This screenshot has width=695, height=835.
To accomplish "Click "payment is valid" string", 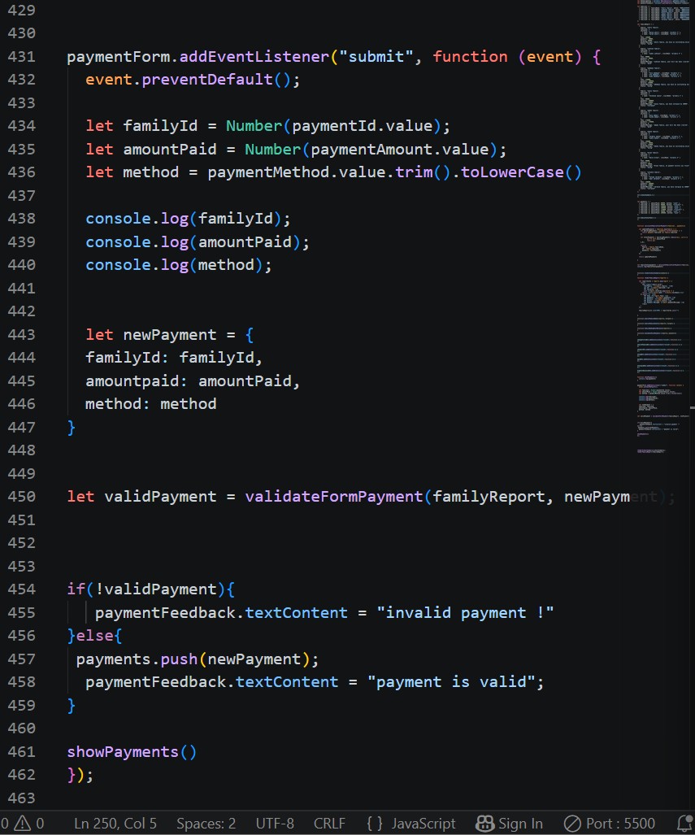I will pyautogui.click(x=451, y=681).
